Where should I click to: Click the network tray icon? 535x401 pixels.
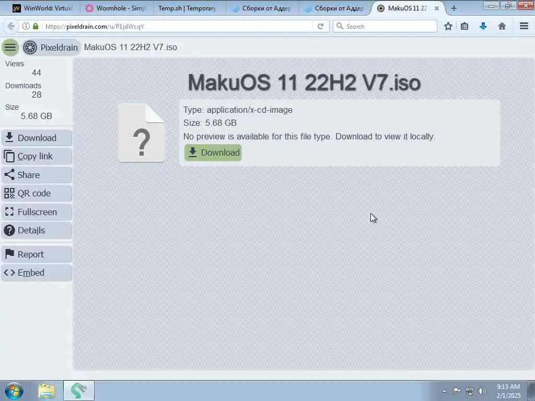click(470, 391)
